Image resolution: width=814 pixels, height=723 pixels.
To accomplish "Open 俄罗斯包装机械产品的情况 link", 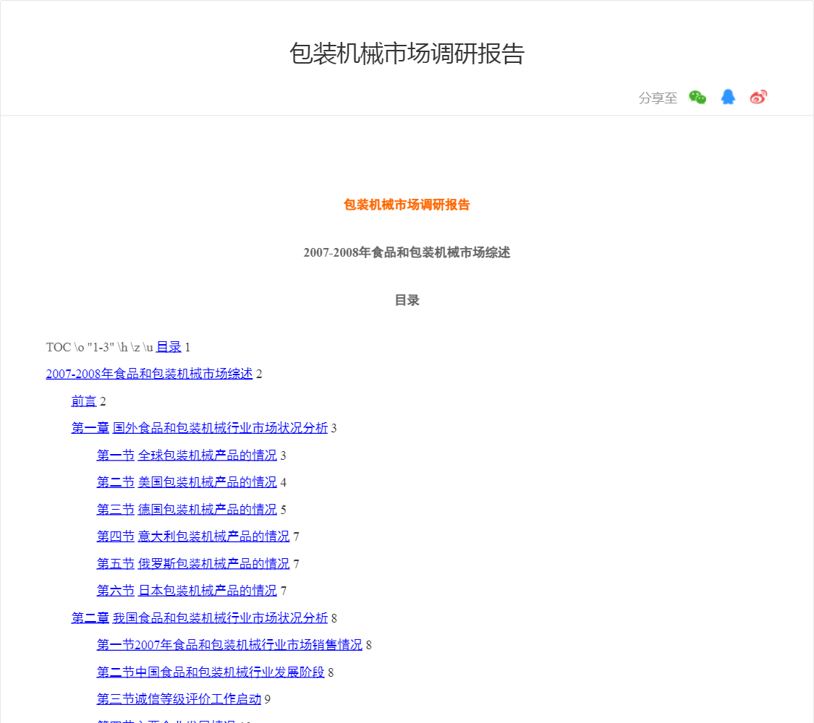I will click(213, 564).
